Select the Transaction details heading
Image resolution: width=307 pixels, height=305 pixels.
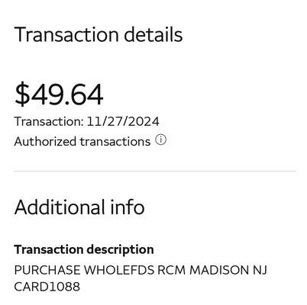[99, 34]
